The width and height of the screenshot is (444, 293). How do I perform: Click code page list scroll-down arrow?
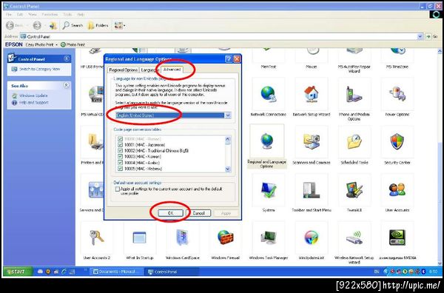tap(228, 169)
